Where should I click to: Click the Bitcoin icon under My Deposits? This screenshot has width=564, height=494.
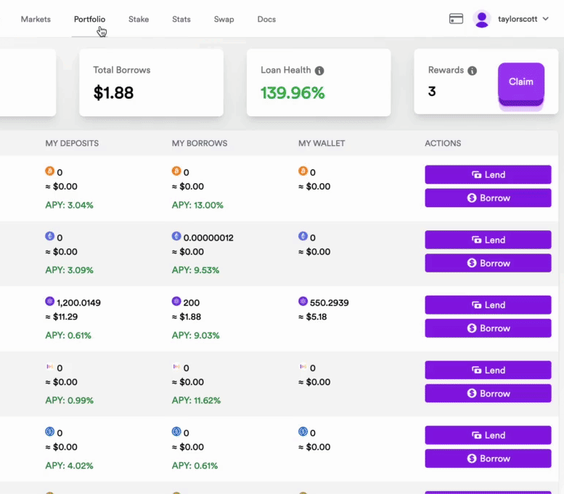[50, 171]
